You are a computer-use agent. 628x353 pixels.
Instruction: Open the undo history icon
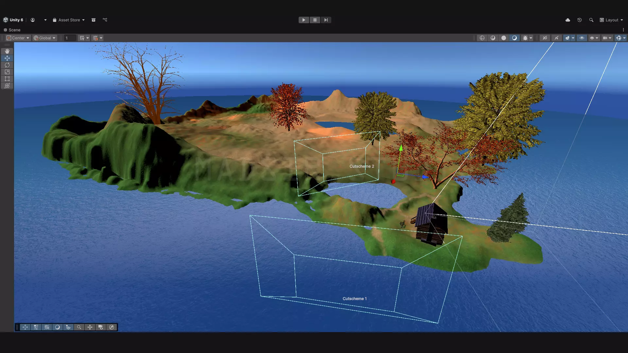click(x=580, y=20)
